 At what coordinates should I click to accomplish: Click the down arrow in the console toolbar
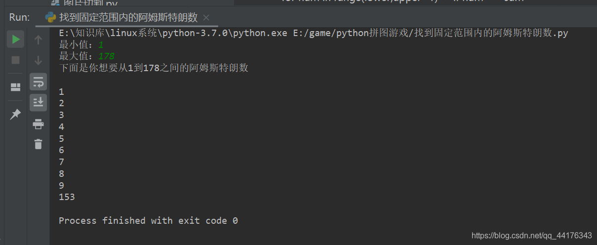[x=38, y=60]
